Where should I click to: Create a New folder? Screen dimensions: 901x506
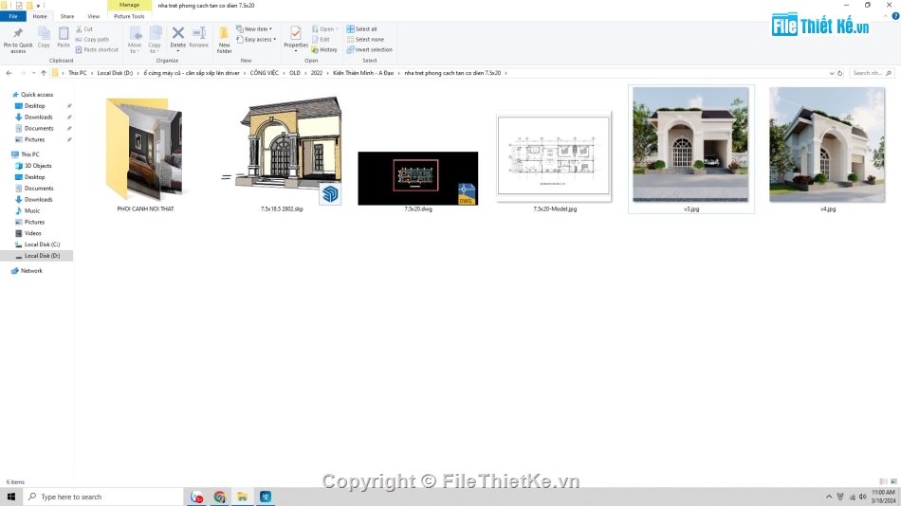(224, 40)
